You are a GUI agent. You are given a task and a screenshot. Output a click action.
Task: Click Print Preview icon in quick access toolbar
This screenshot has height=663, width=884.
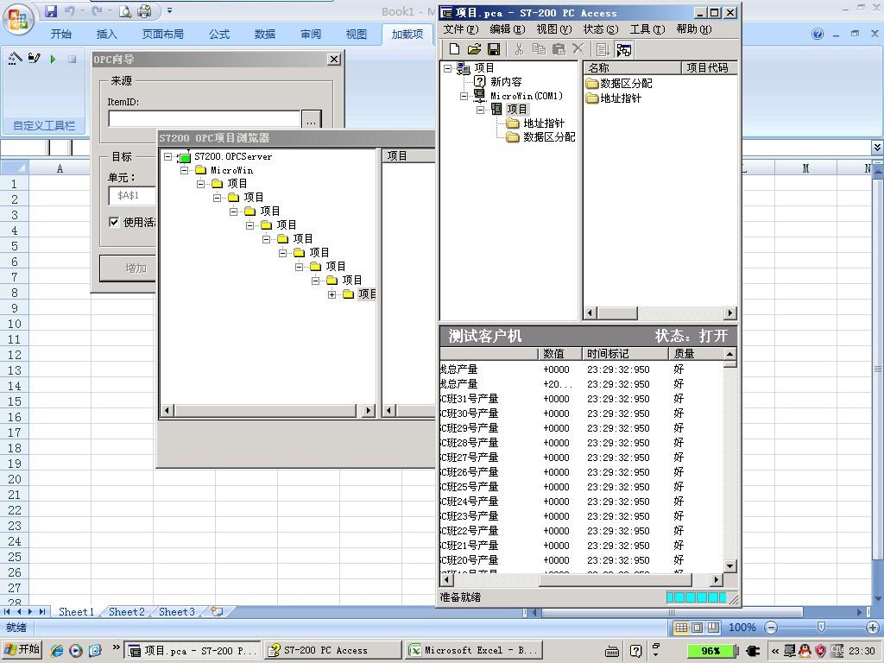click(125, 11)
